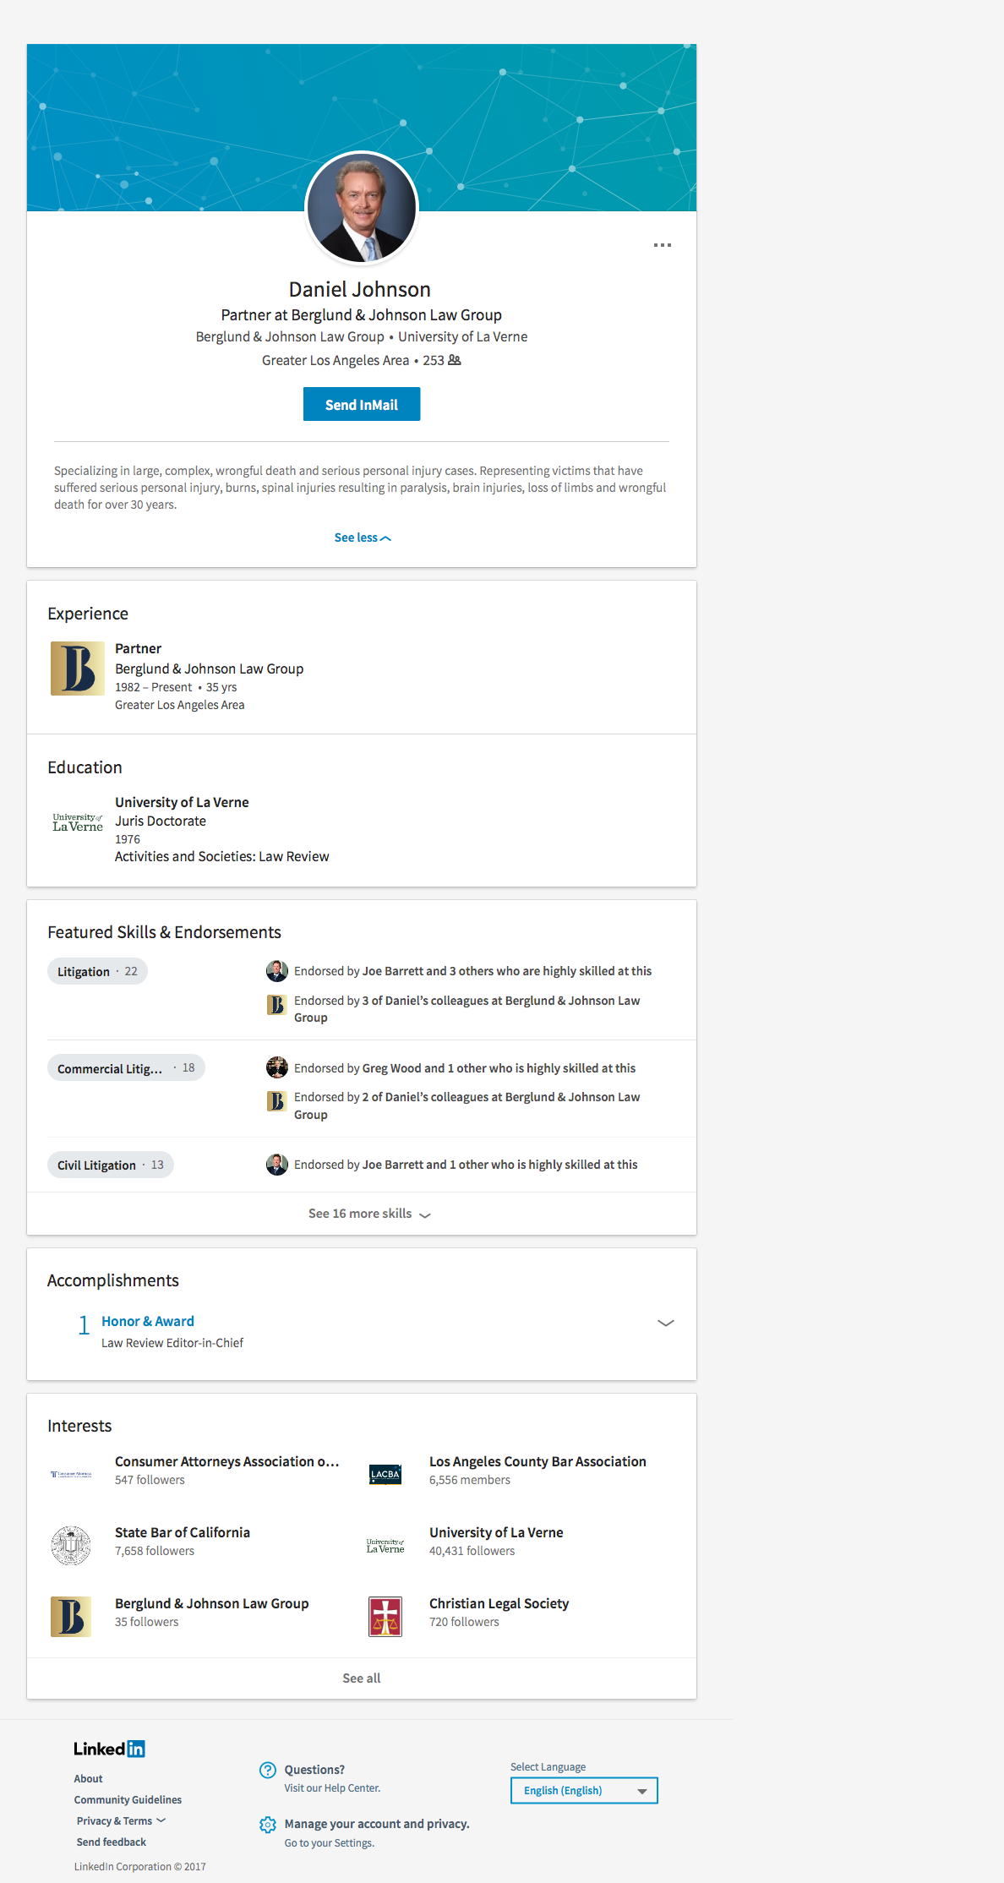Open the three-dot more actions menu

click(663, 245)
